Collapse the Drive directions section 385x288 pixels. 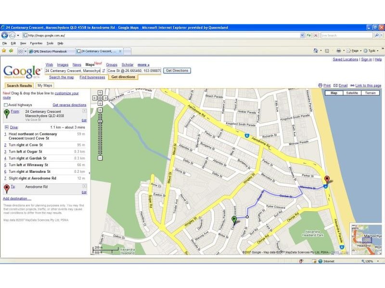[x=6, y=127]
